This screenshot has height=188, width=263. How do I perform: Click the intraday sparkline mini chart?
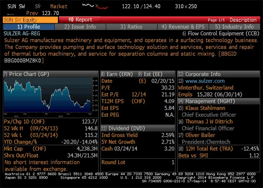[95, 6]
